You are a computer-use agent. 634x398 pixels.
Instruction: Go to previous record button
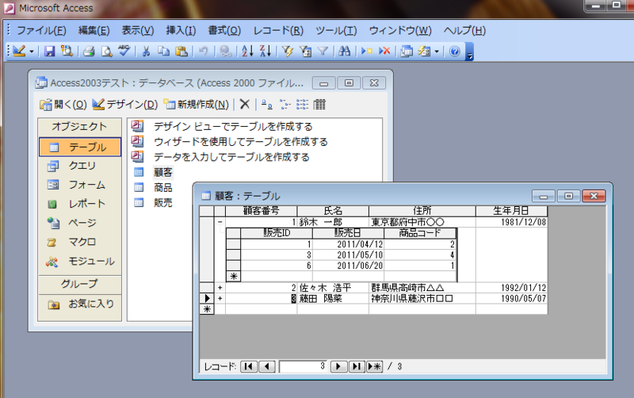tap(267, 366)
